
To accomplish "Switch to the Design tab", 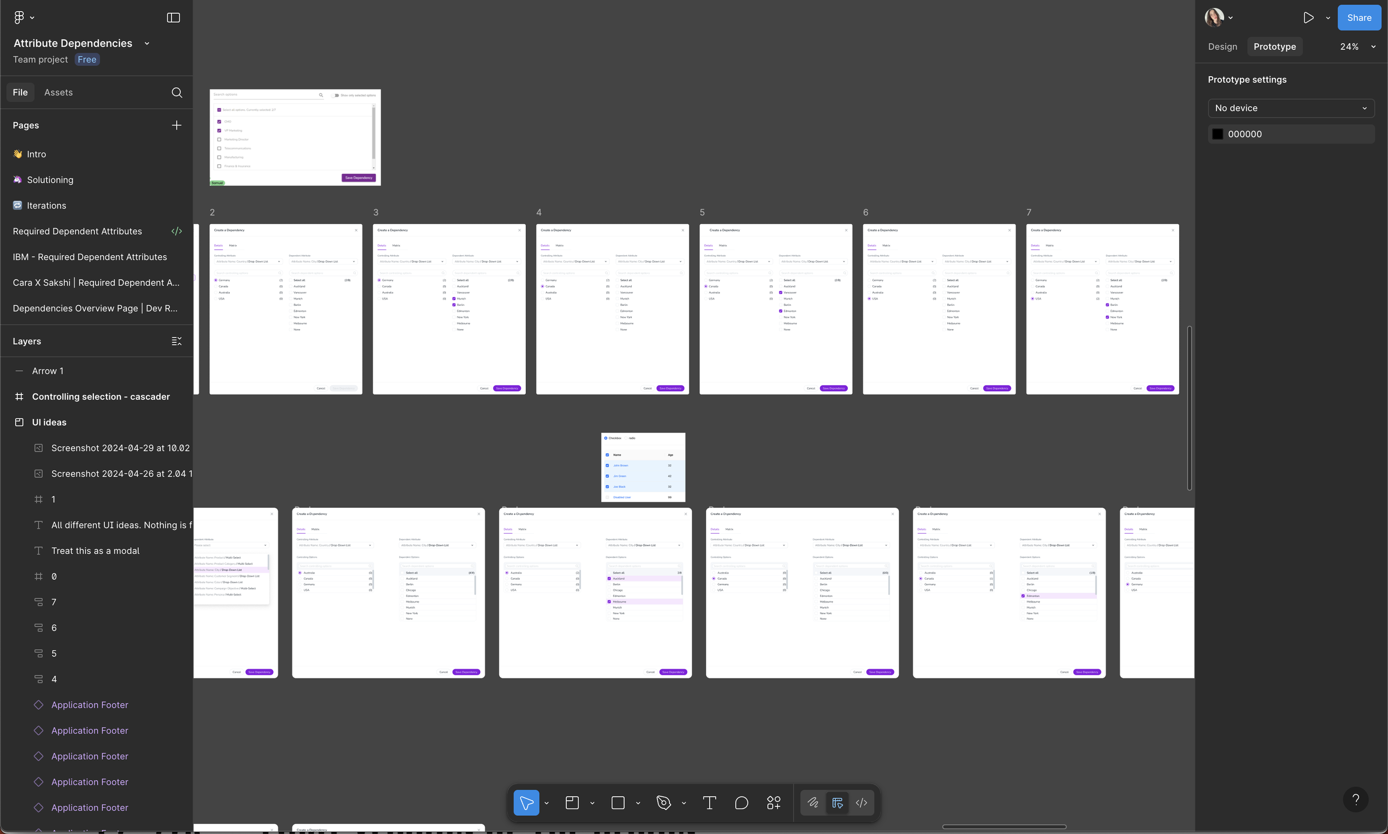I will pyautogui.click(x=1222, y=47).
